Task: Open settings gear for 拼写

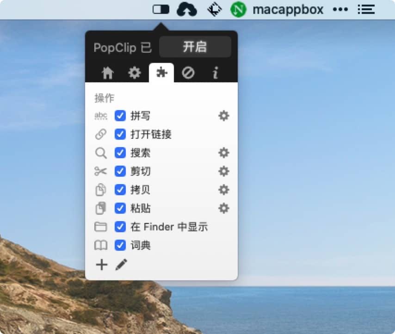Action: 224,116
